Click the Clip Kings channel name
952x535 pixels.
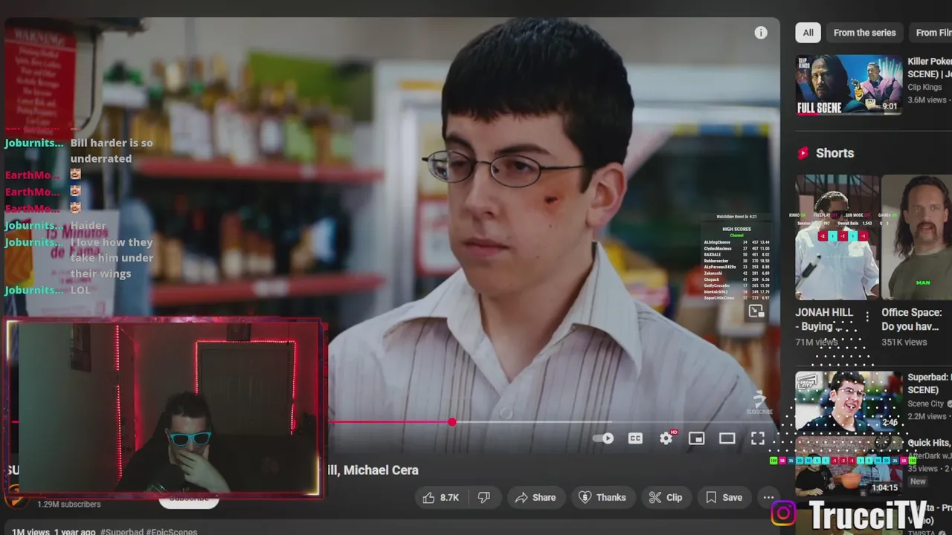pyautogui.click(x=924, y=87)
